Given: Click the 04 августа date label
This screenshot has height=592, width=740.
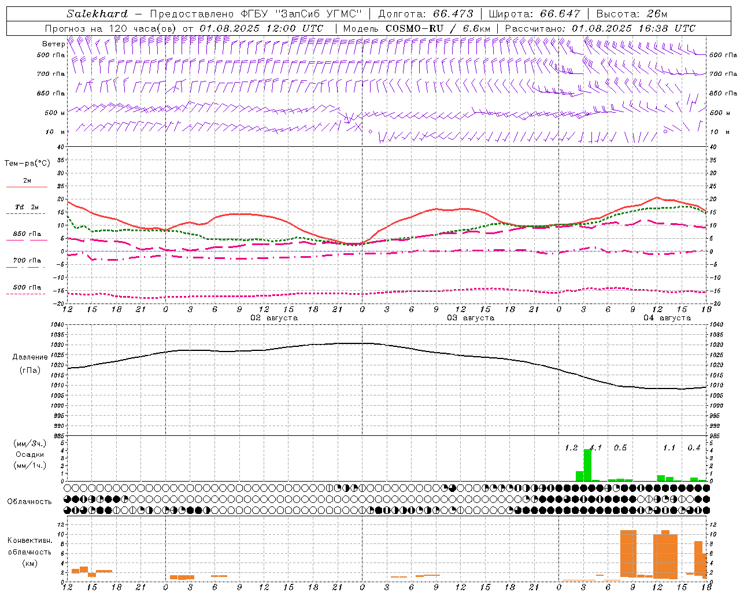Looking at the screenshot, I should (x=667, y=318).
